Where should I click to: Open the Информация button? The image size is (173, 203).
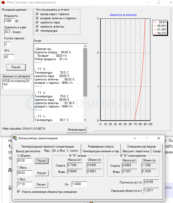pyautogui.click(x=76, y=130)
